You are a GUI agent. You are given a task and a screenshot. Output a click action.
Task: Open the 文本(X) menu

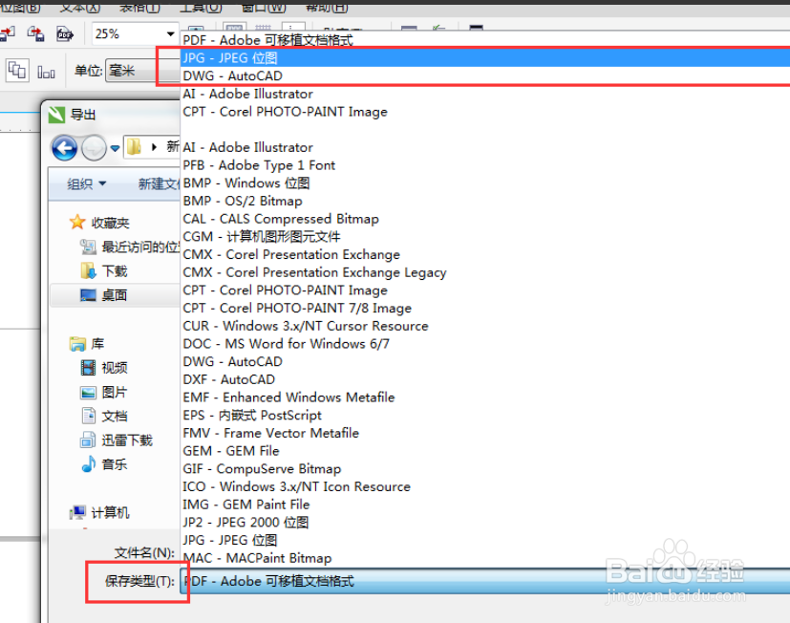pyautogui.click(x=80, y=7)
